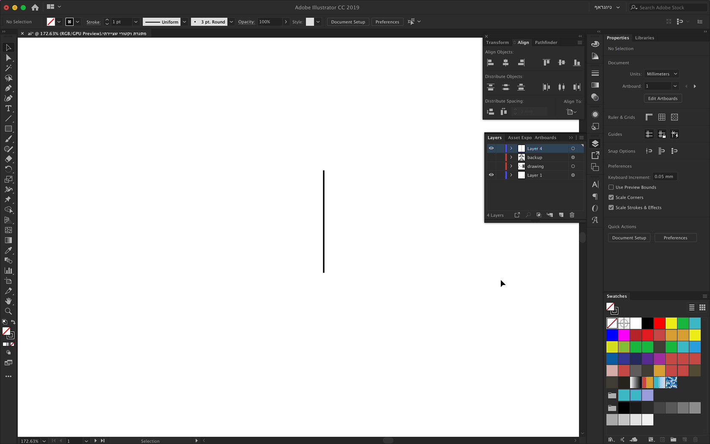710x444 pixels.
Task: Open stroke weight dropdown
Action: point(136,22)
